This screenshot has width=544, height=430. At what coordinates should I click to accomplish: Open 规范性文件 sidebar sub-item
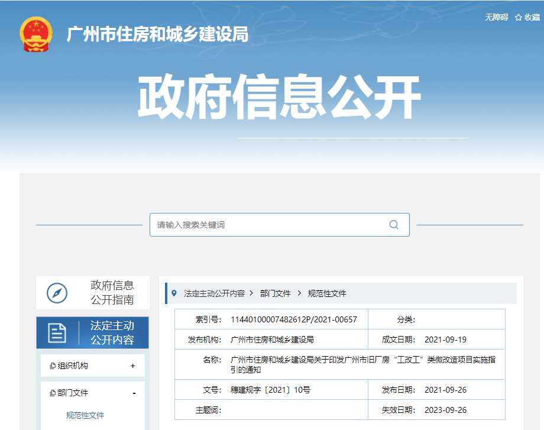85,415
